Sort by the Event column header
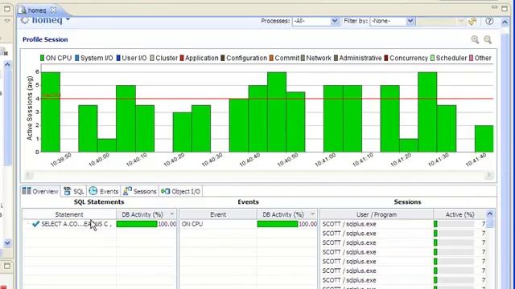 tap(218, 214)
